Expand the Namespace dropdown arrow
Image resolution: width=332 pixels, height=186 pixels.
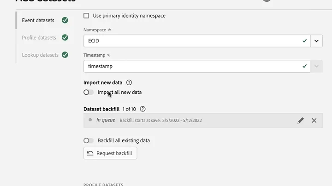[316, 41]
